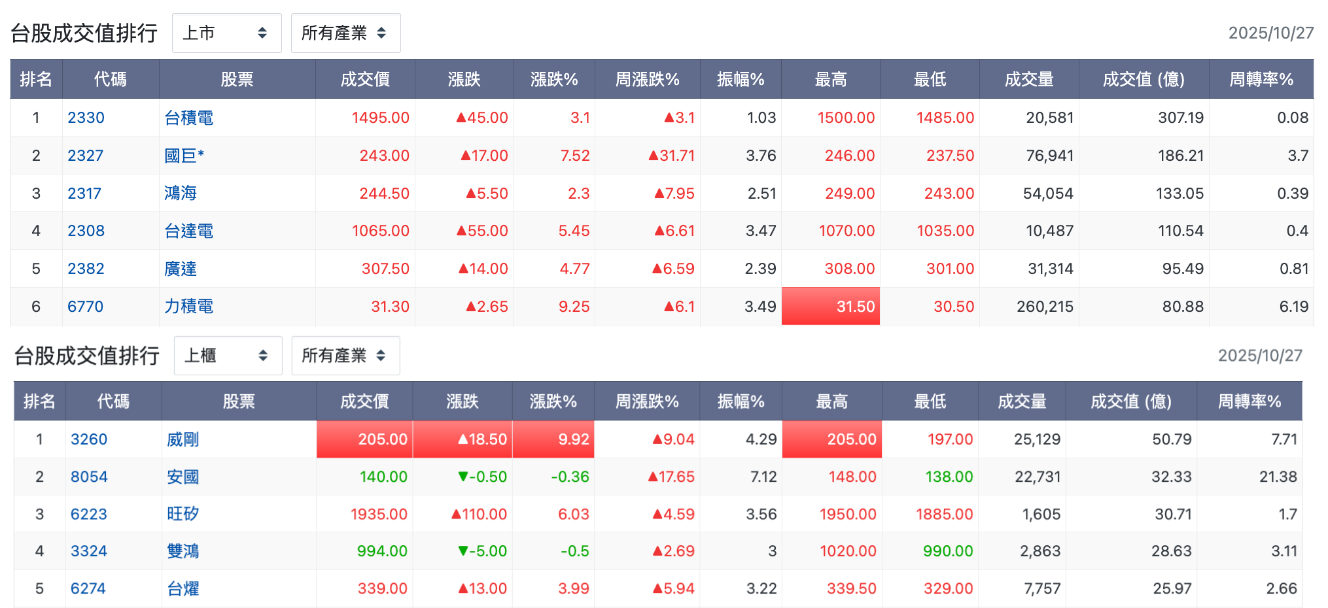Click 威剛 change cell ▲18.50
This screenshot has width=1328, height=608.
[x=463, y=439]
